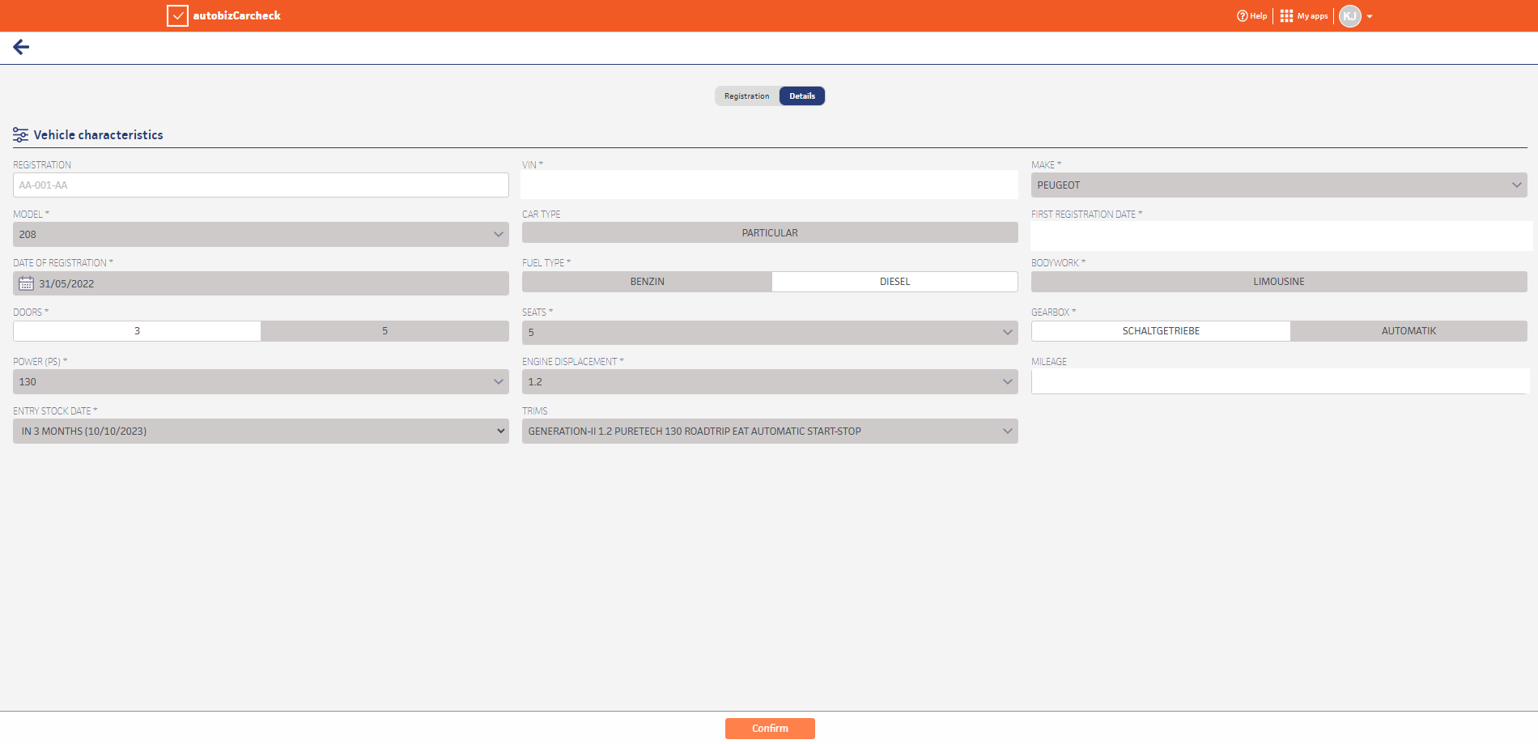Select DIESEL fuel type
The width and height of the screenshot is (1538, 744).
click(x=894, y=282)
